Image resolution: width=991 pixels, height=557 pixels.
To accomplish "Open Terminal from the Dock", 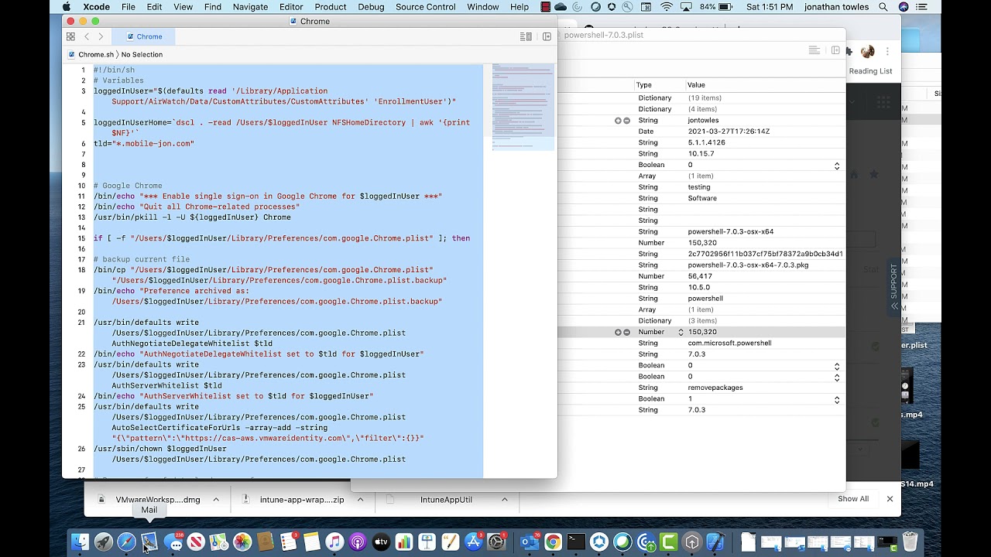I will click(x=576, y=542).
